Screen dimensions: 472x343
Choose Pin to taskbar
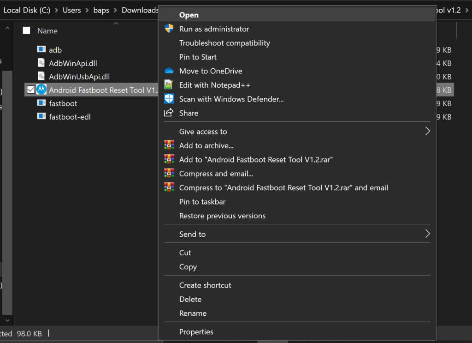tap(297, 202)
